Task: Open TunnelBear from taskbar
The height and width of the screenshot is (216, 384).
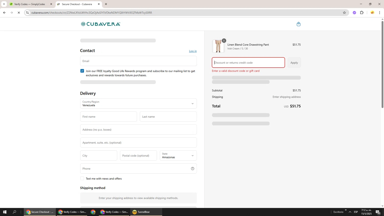Action: pos(146,212)
